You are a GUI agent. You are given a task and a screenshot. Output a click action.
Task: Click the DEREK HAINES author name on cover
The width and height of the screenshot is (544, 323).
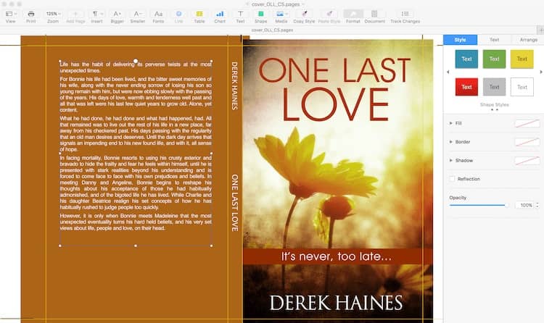[336, 303]
